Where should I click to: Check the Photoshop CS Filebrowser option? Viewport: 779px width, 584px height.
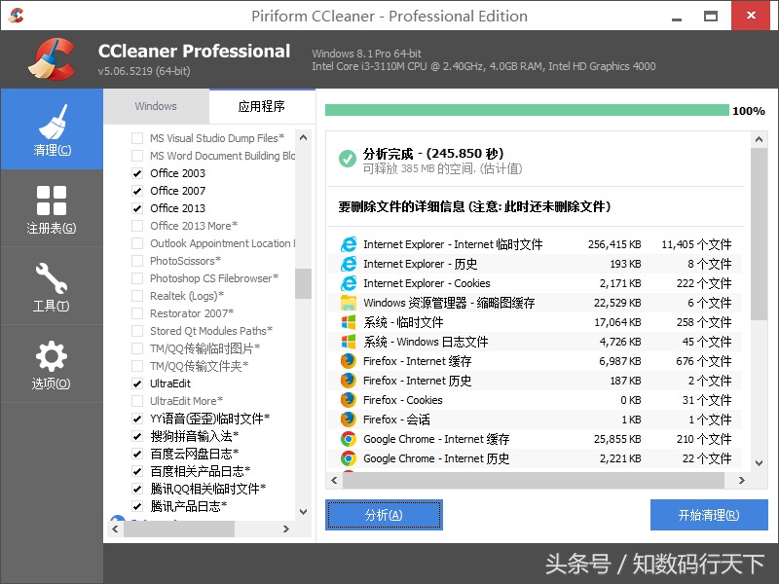click(138, 278)
